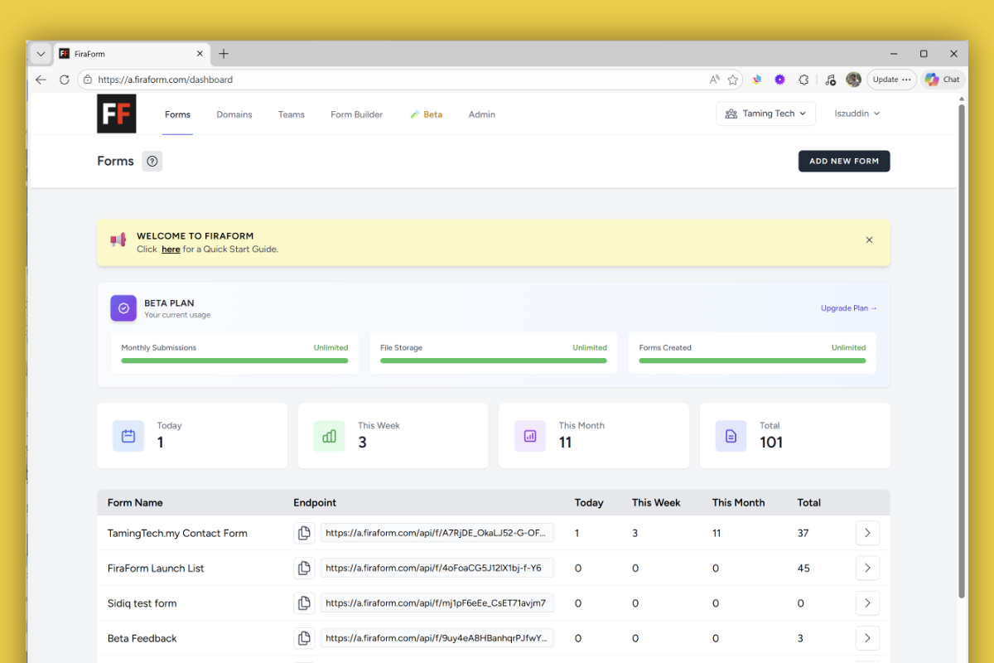This screenshot has width=994, height=663.
Task: Open the Iszuddin account dropdown
Action: (x=856, y=113)
